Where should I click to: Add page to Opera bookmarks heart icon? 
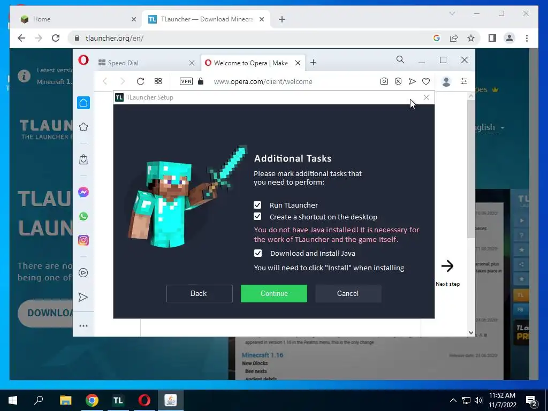[x=425, y=81]
